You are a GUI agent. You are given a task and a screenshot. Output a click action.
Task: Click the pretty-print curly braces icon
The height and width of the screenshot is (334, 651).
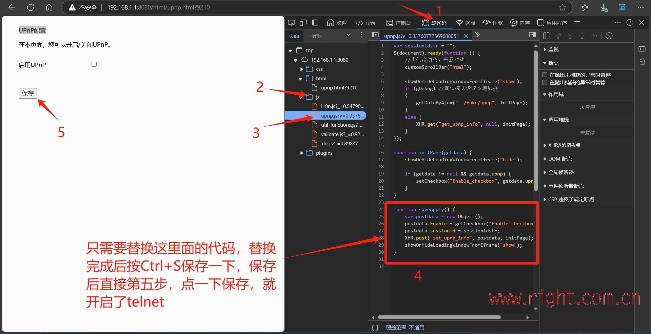[375, 327]
